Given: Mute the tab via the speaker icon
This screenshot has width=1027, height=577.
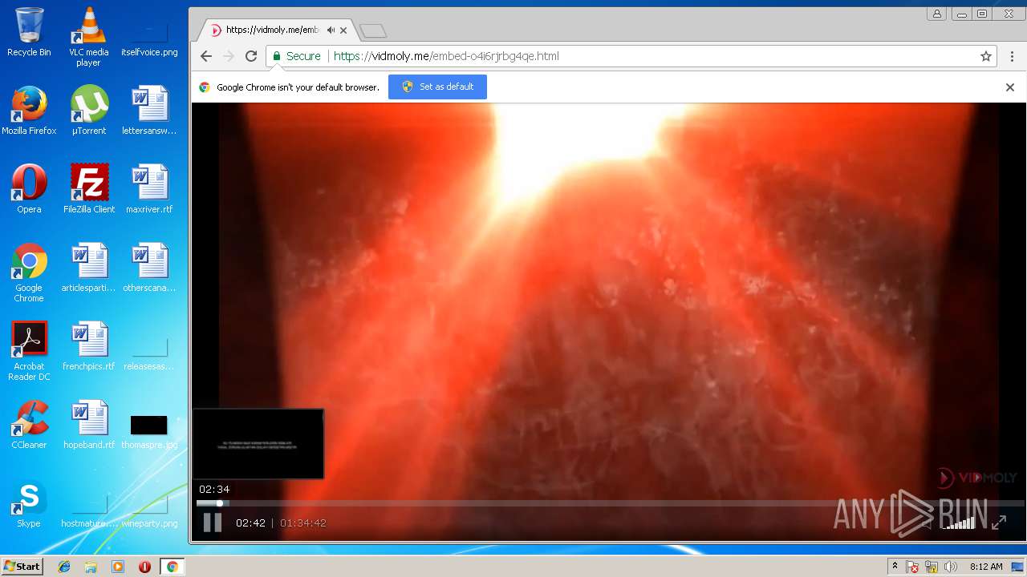Looking at the screenshot, I should click(331, 30).
